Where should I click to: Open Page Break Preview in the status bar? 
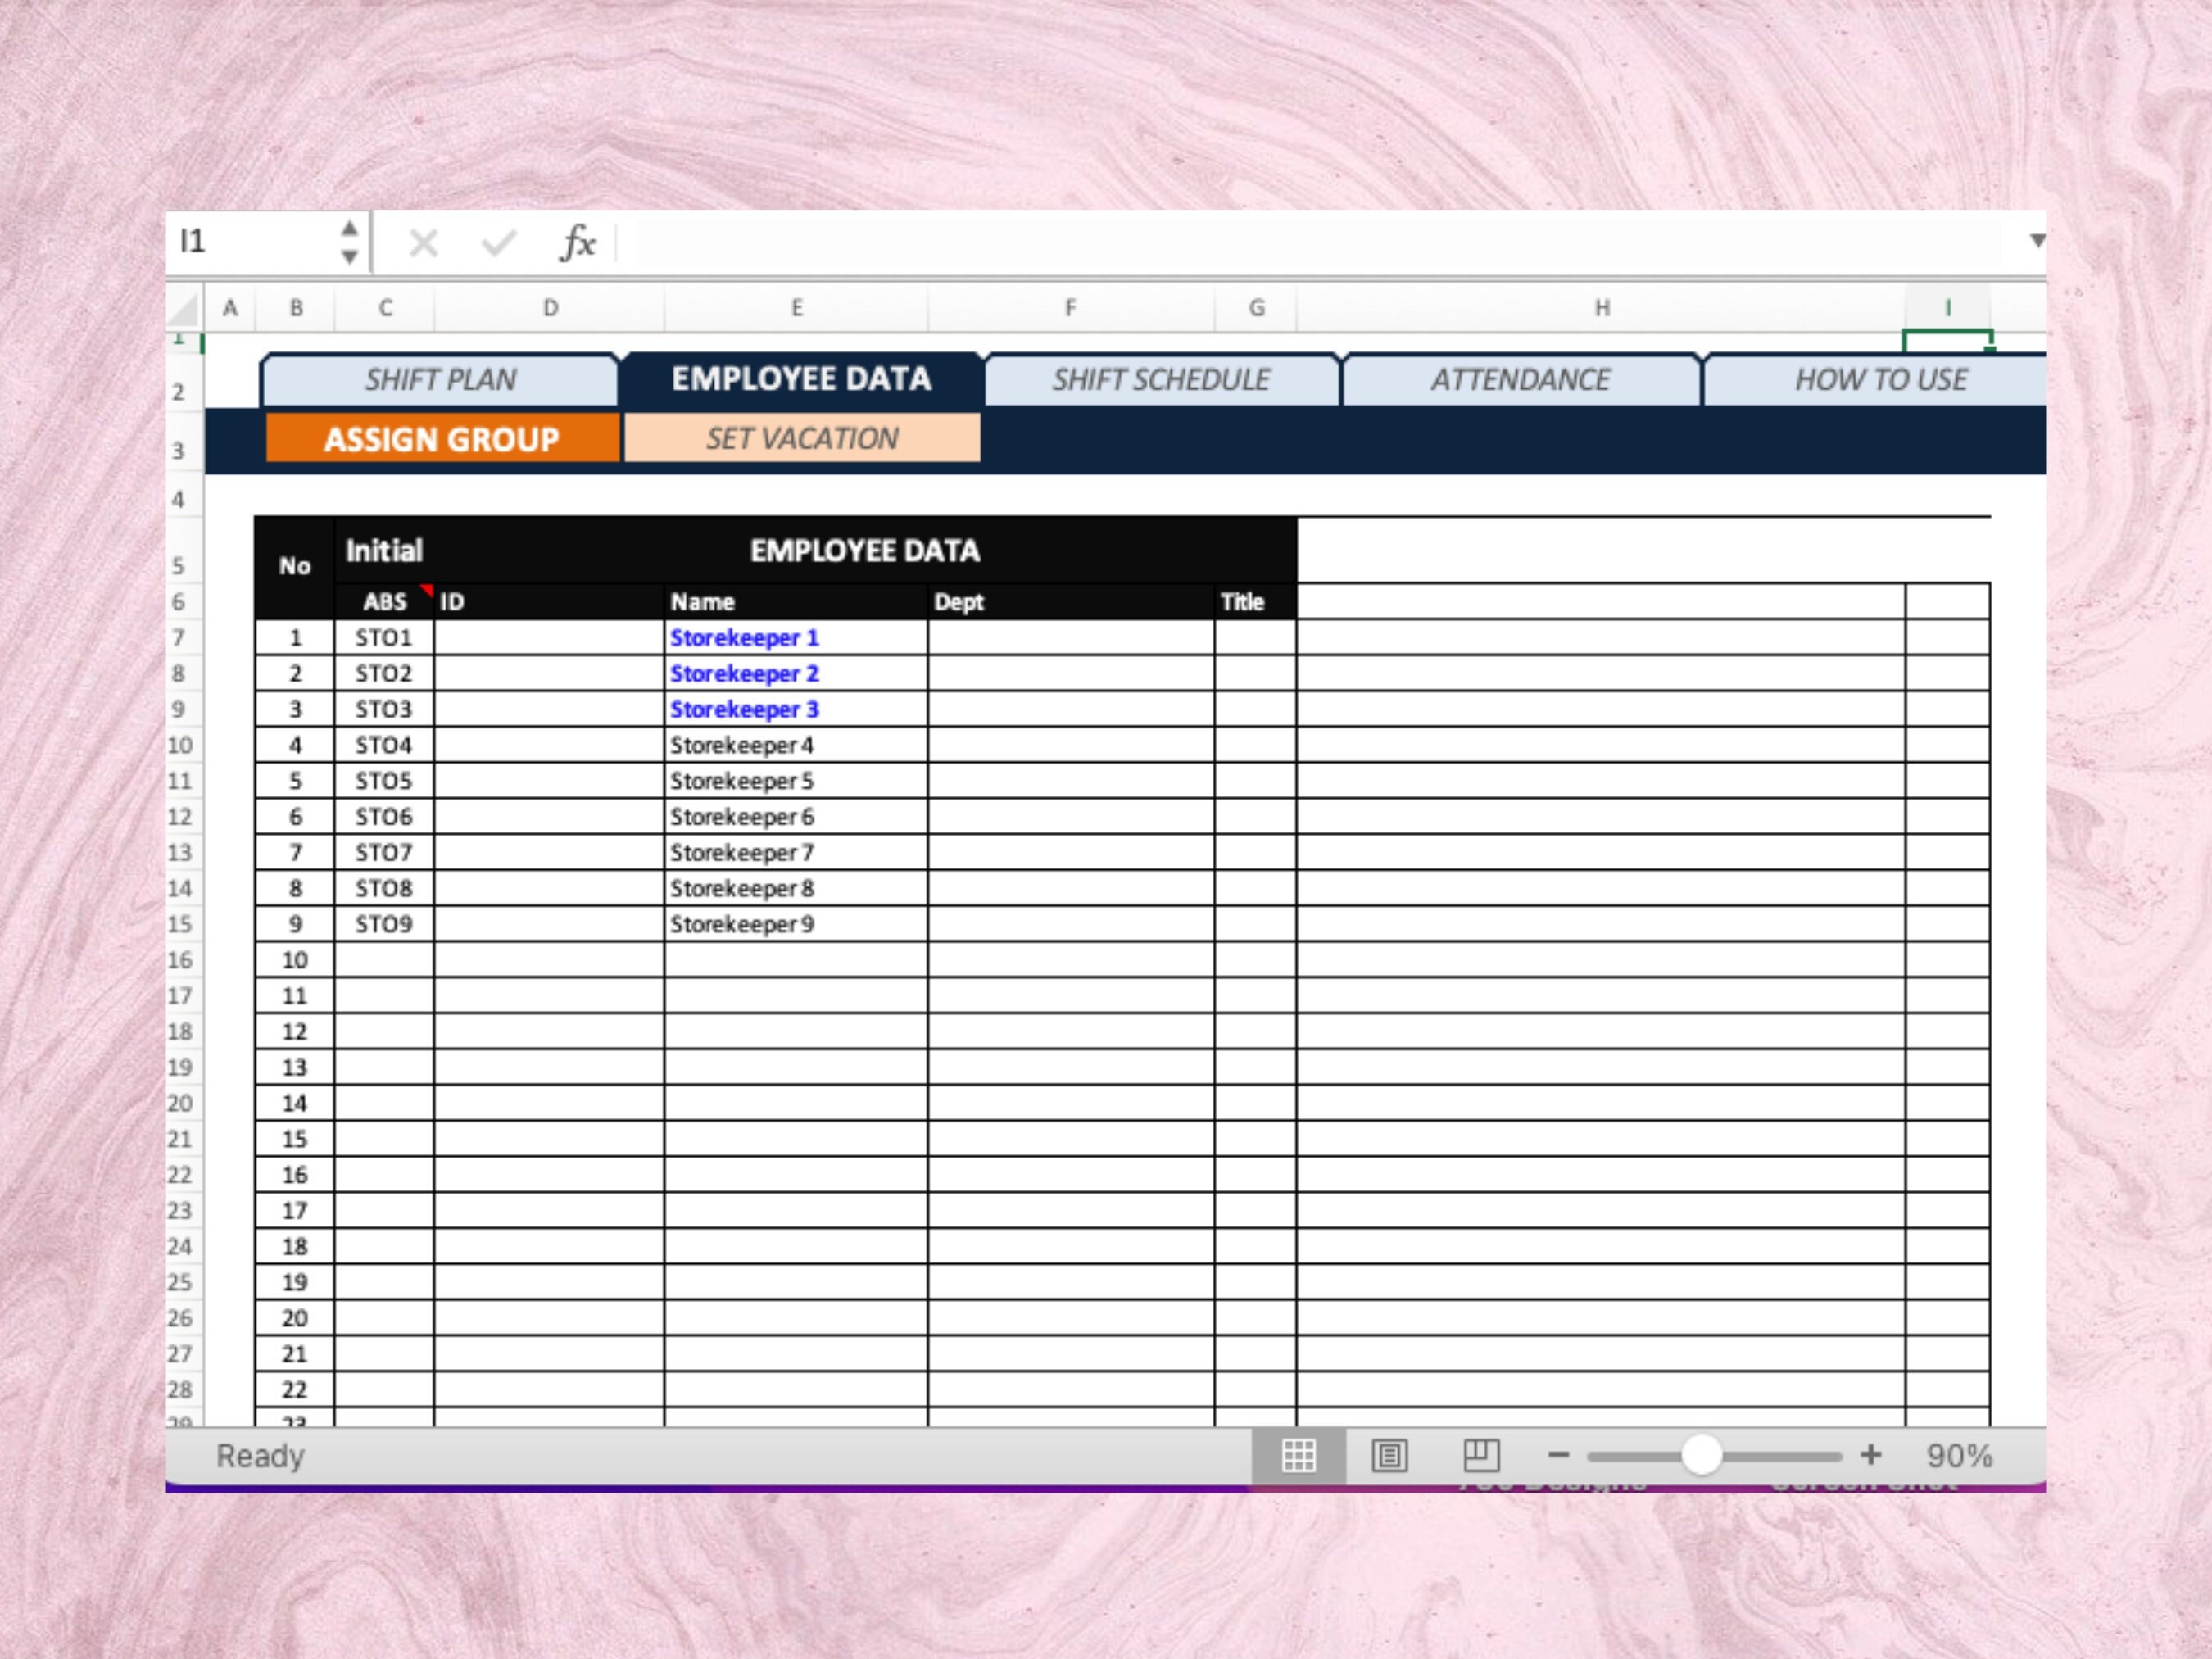[1483, 1457]
